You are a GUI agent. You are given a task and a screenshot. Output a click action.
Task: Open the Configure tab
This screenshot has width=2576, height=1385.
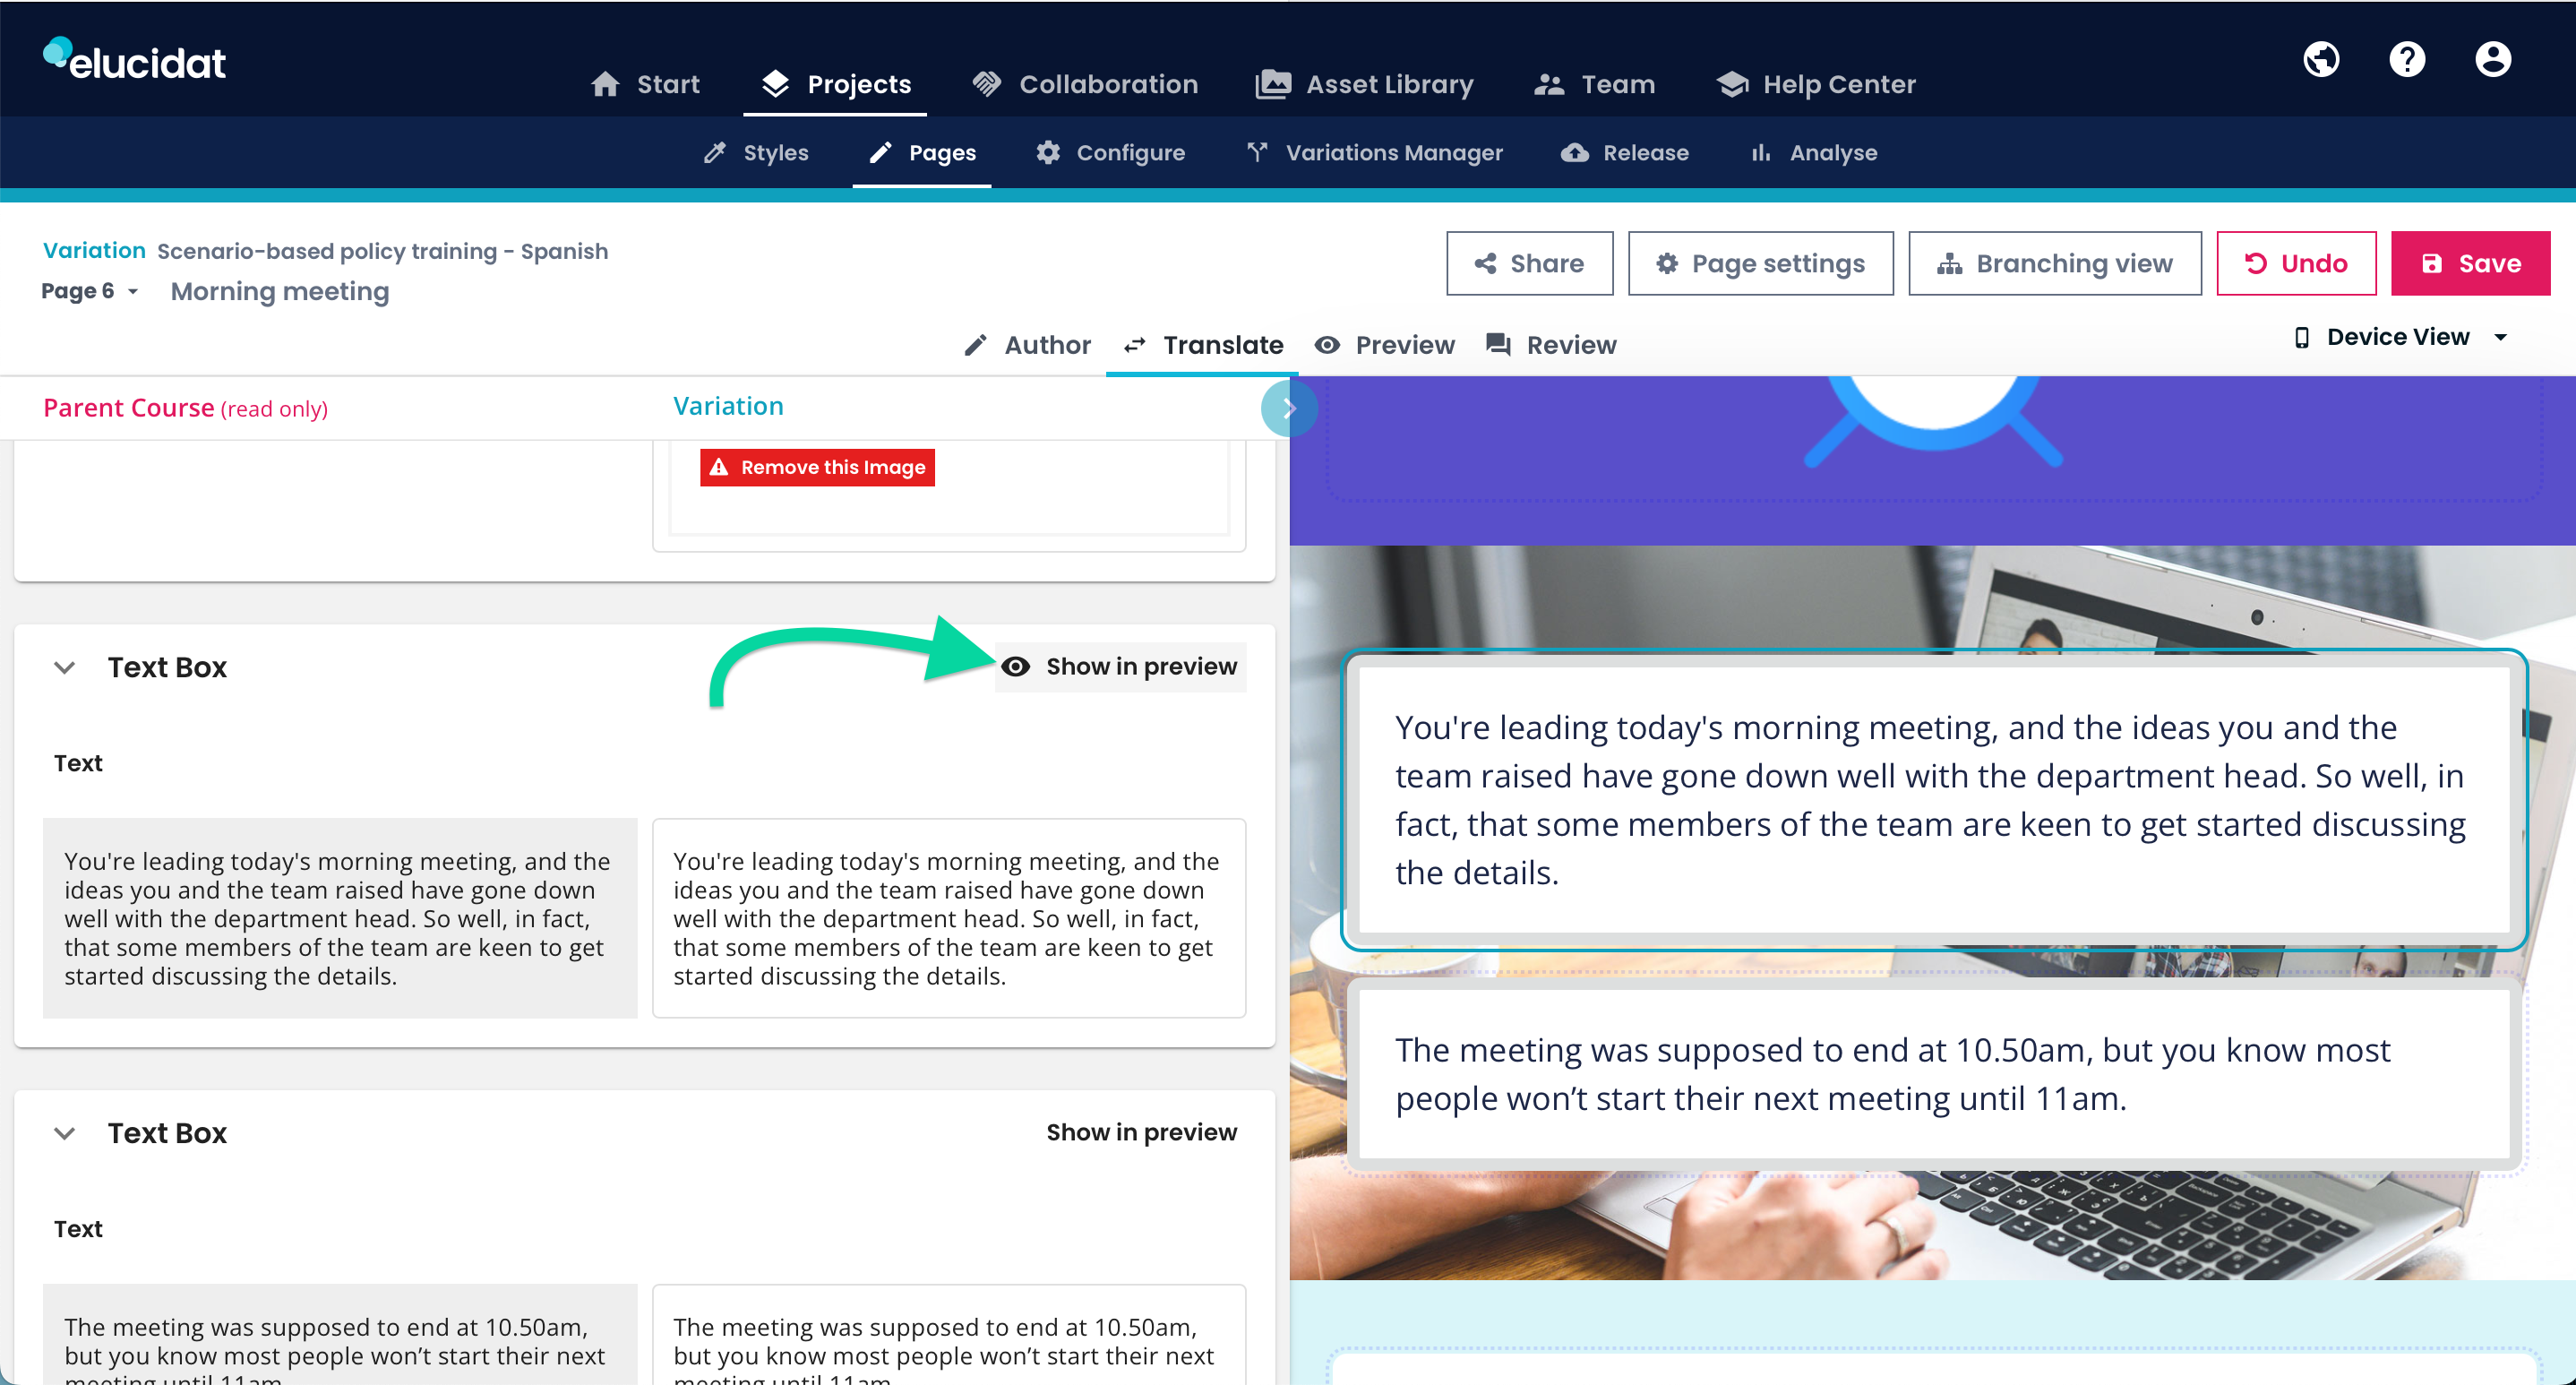click(x=1111, y=153)
